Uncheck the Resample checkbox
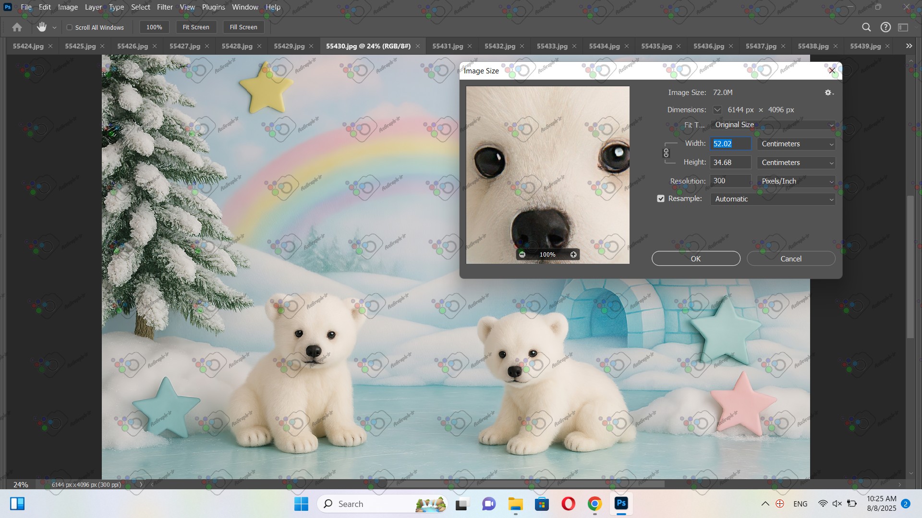This screenshot has width=922, height=518. tap(661, 199)
